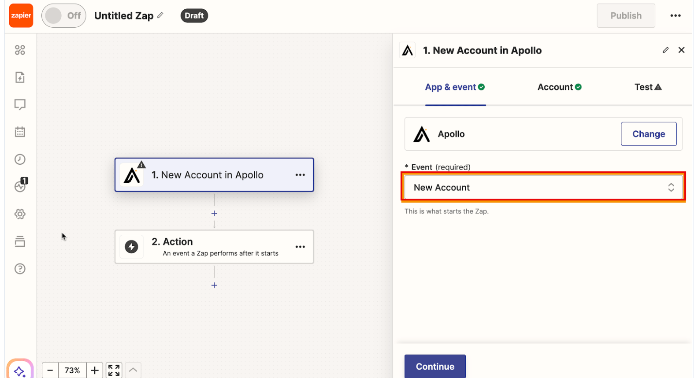This screenshot has height=378, width=698.
Task: Open the Zap file details sidebar icon
Action: 20,78
